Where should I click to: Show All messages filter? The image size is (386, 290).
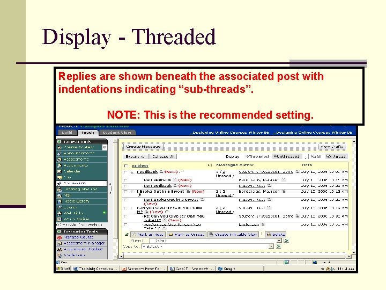point(316,157)
